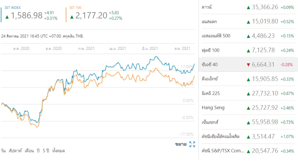Select the ปี time range
The height and width of the screenshot is (162, 298).
38,151
